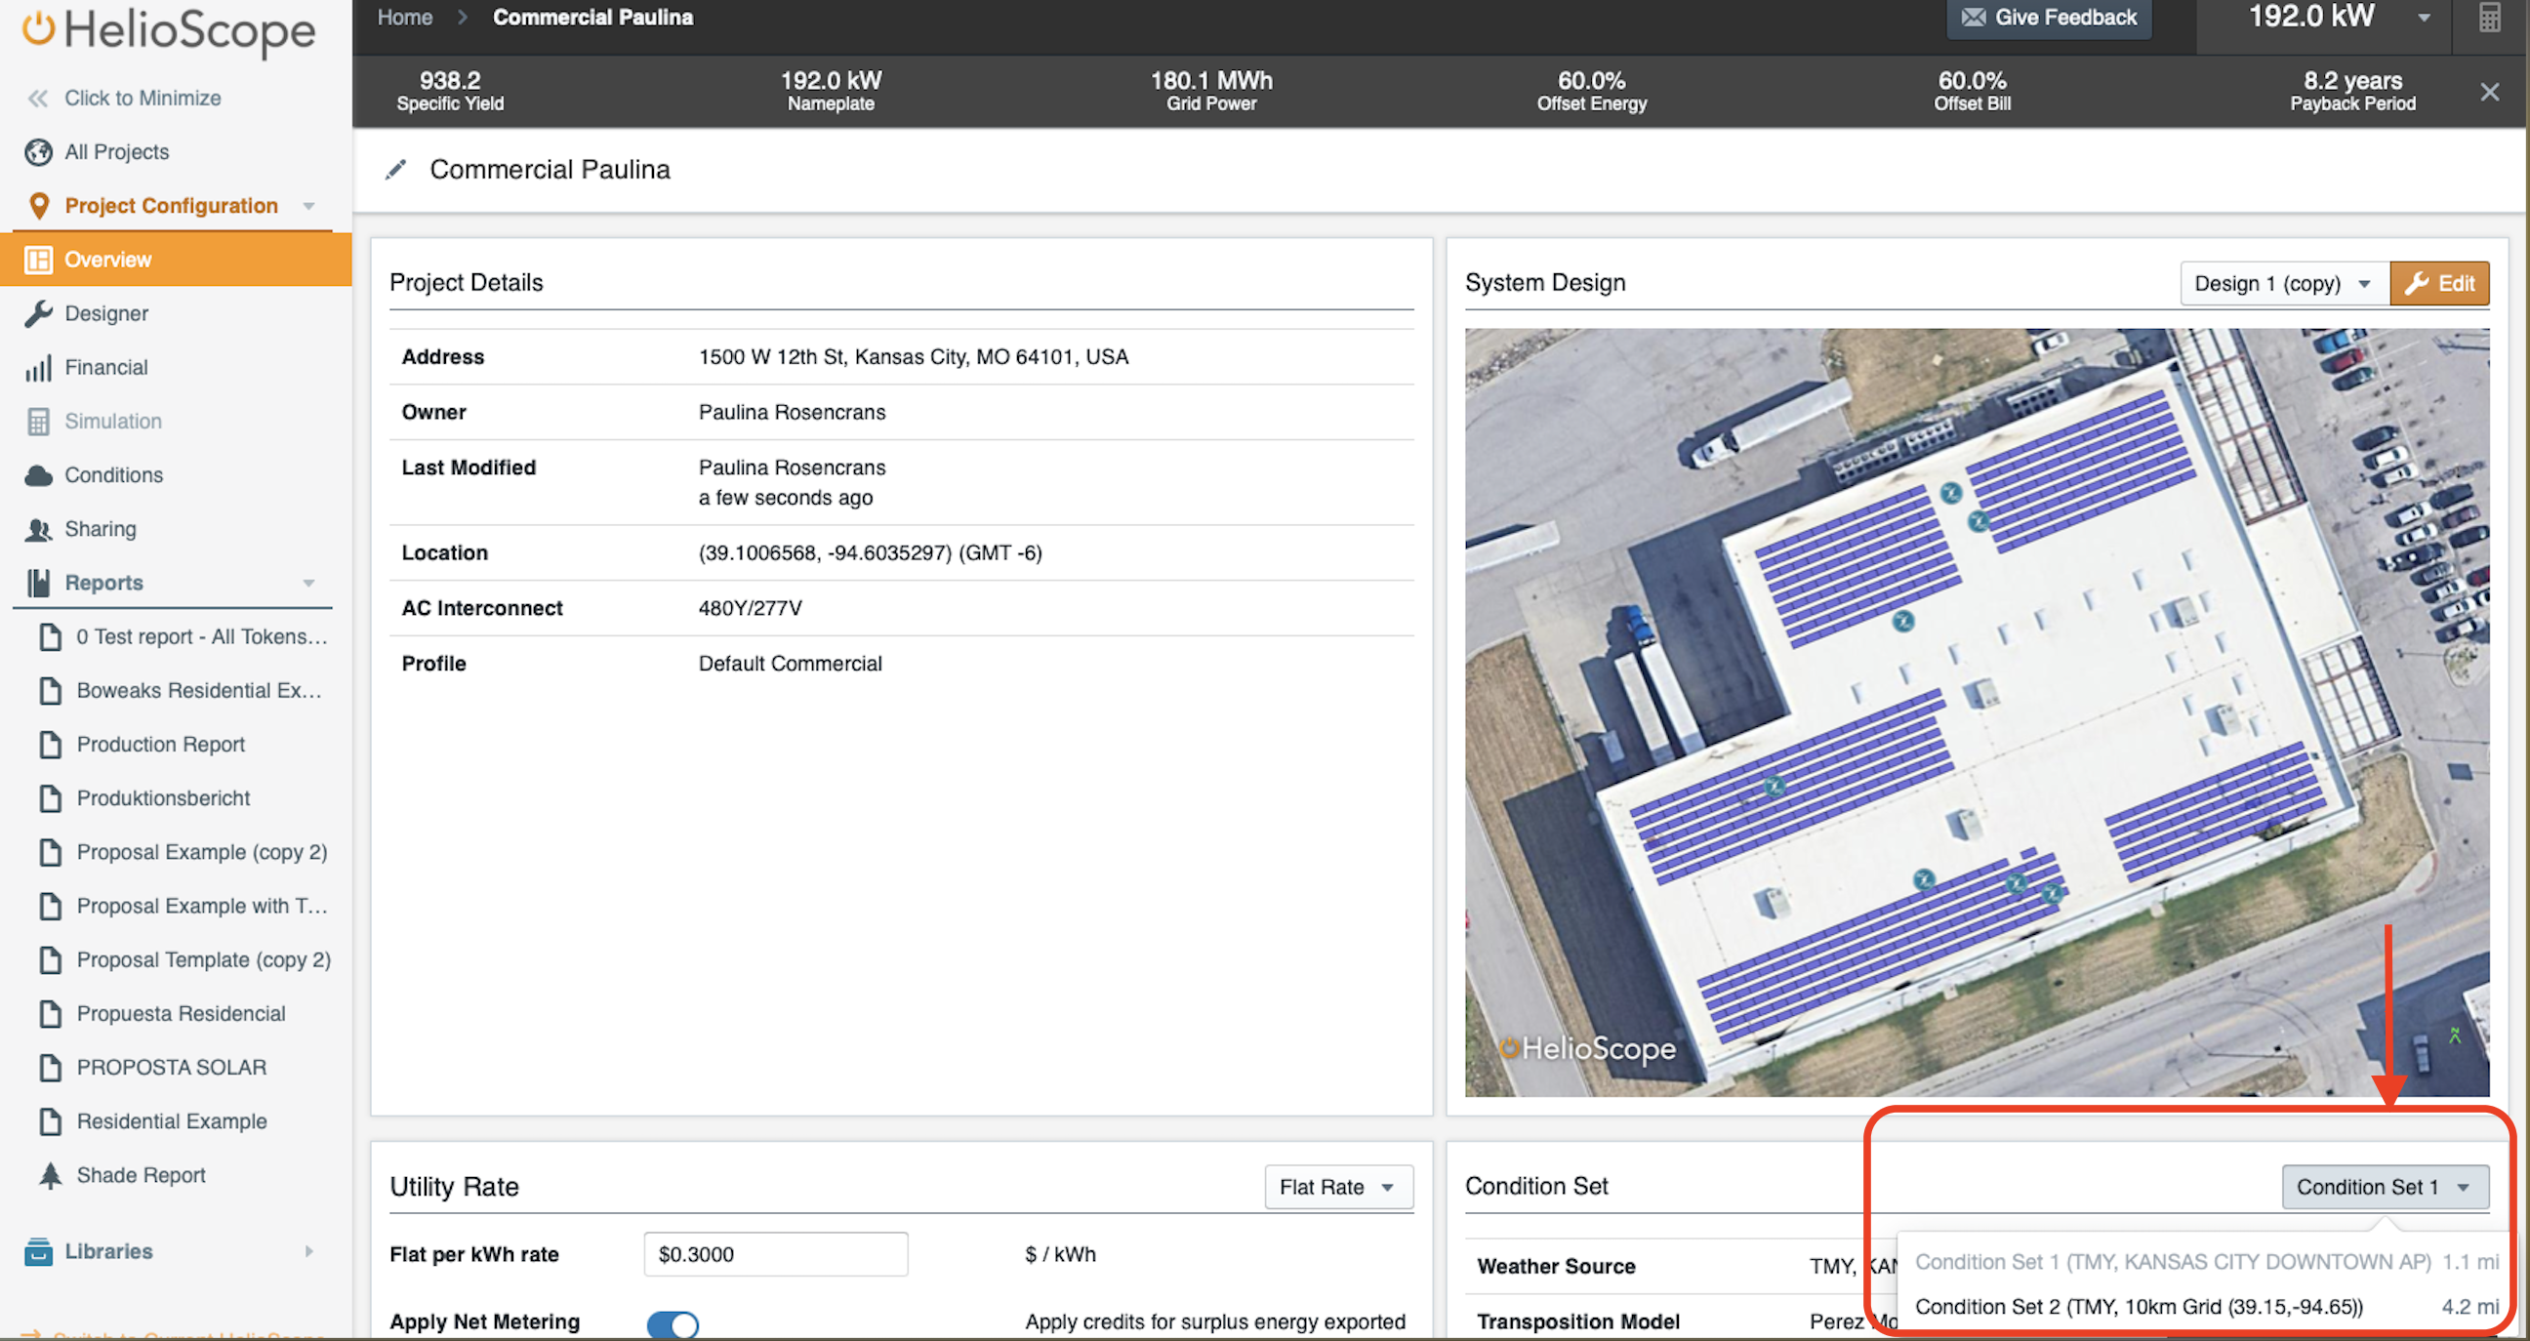Click the Commercial Paulina breadcrumb
Viewport: 2530px width, 1341px height.
point(592,18)
